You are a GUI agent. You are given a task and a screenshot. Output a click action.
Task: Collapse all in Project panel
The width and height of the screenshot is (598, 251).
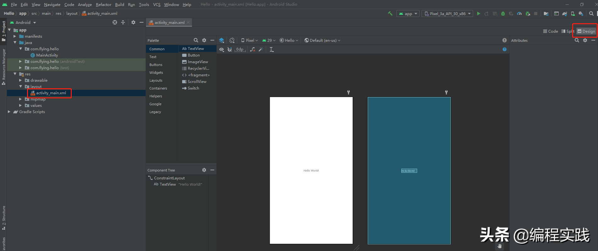point(123,22)
